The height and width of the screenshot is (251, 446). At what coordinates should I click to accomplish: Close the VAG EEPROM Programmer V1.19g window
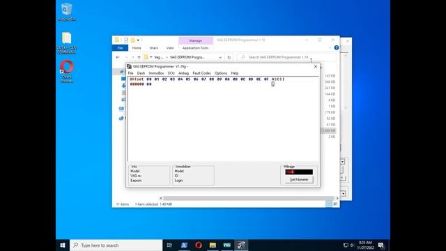pos(316,67)
